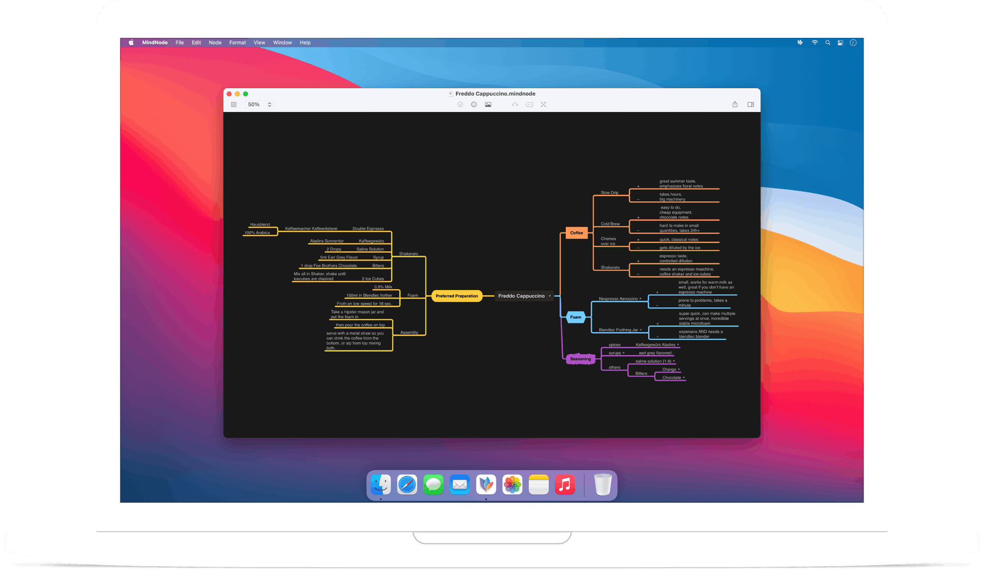Click the add task checkmark icon
This screenshot has width=984, height=572.
(x=460, y=105)
